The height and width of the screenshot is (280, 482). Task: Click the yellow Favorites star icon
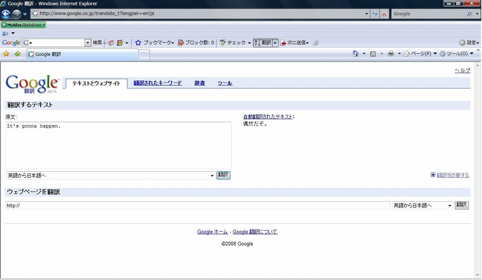6,54
